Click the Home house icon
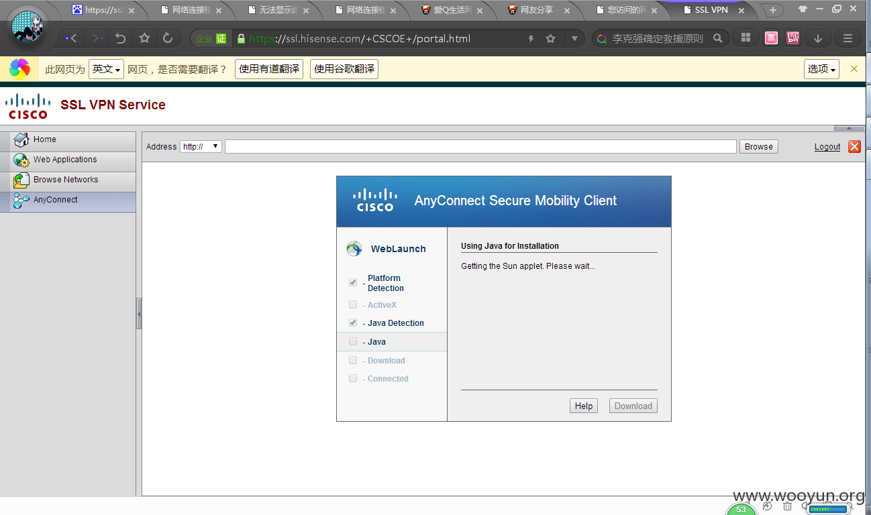Image resolution: width=871 pixels, height=515 pixels. 21,140
